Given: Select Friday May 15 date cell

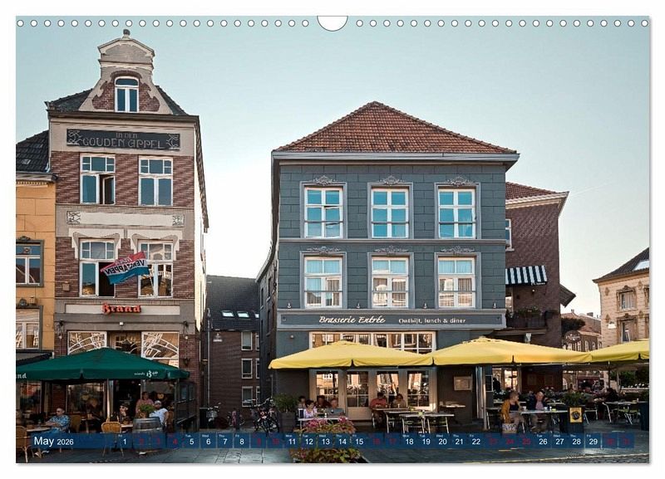Looking at the screenshot, I should coord(359,442).
